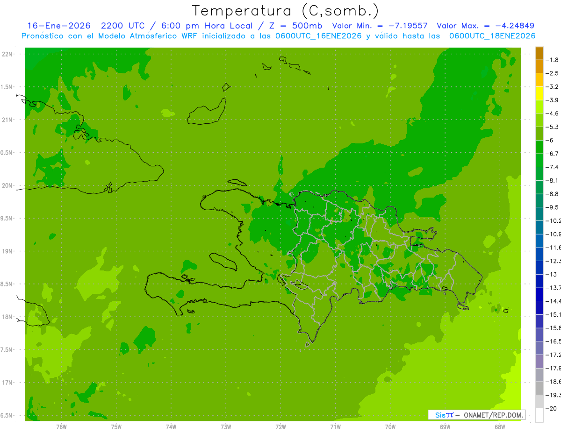Click the "-3.9" colorbar label
Viewport: 561px width, 433px height.
pyautogui.click(x=552, y=100)
